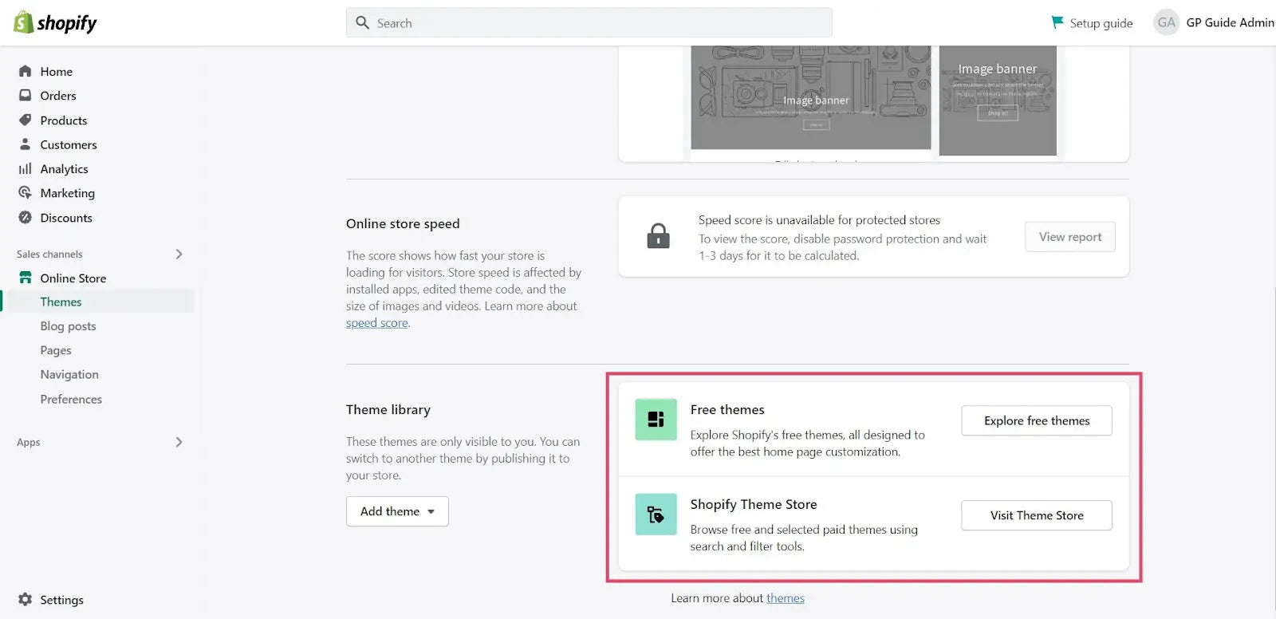Select the desktop Image banner preview
The image size is (1276, 619).
(811, 97)
